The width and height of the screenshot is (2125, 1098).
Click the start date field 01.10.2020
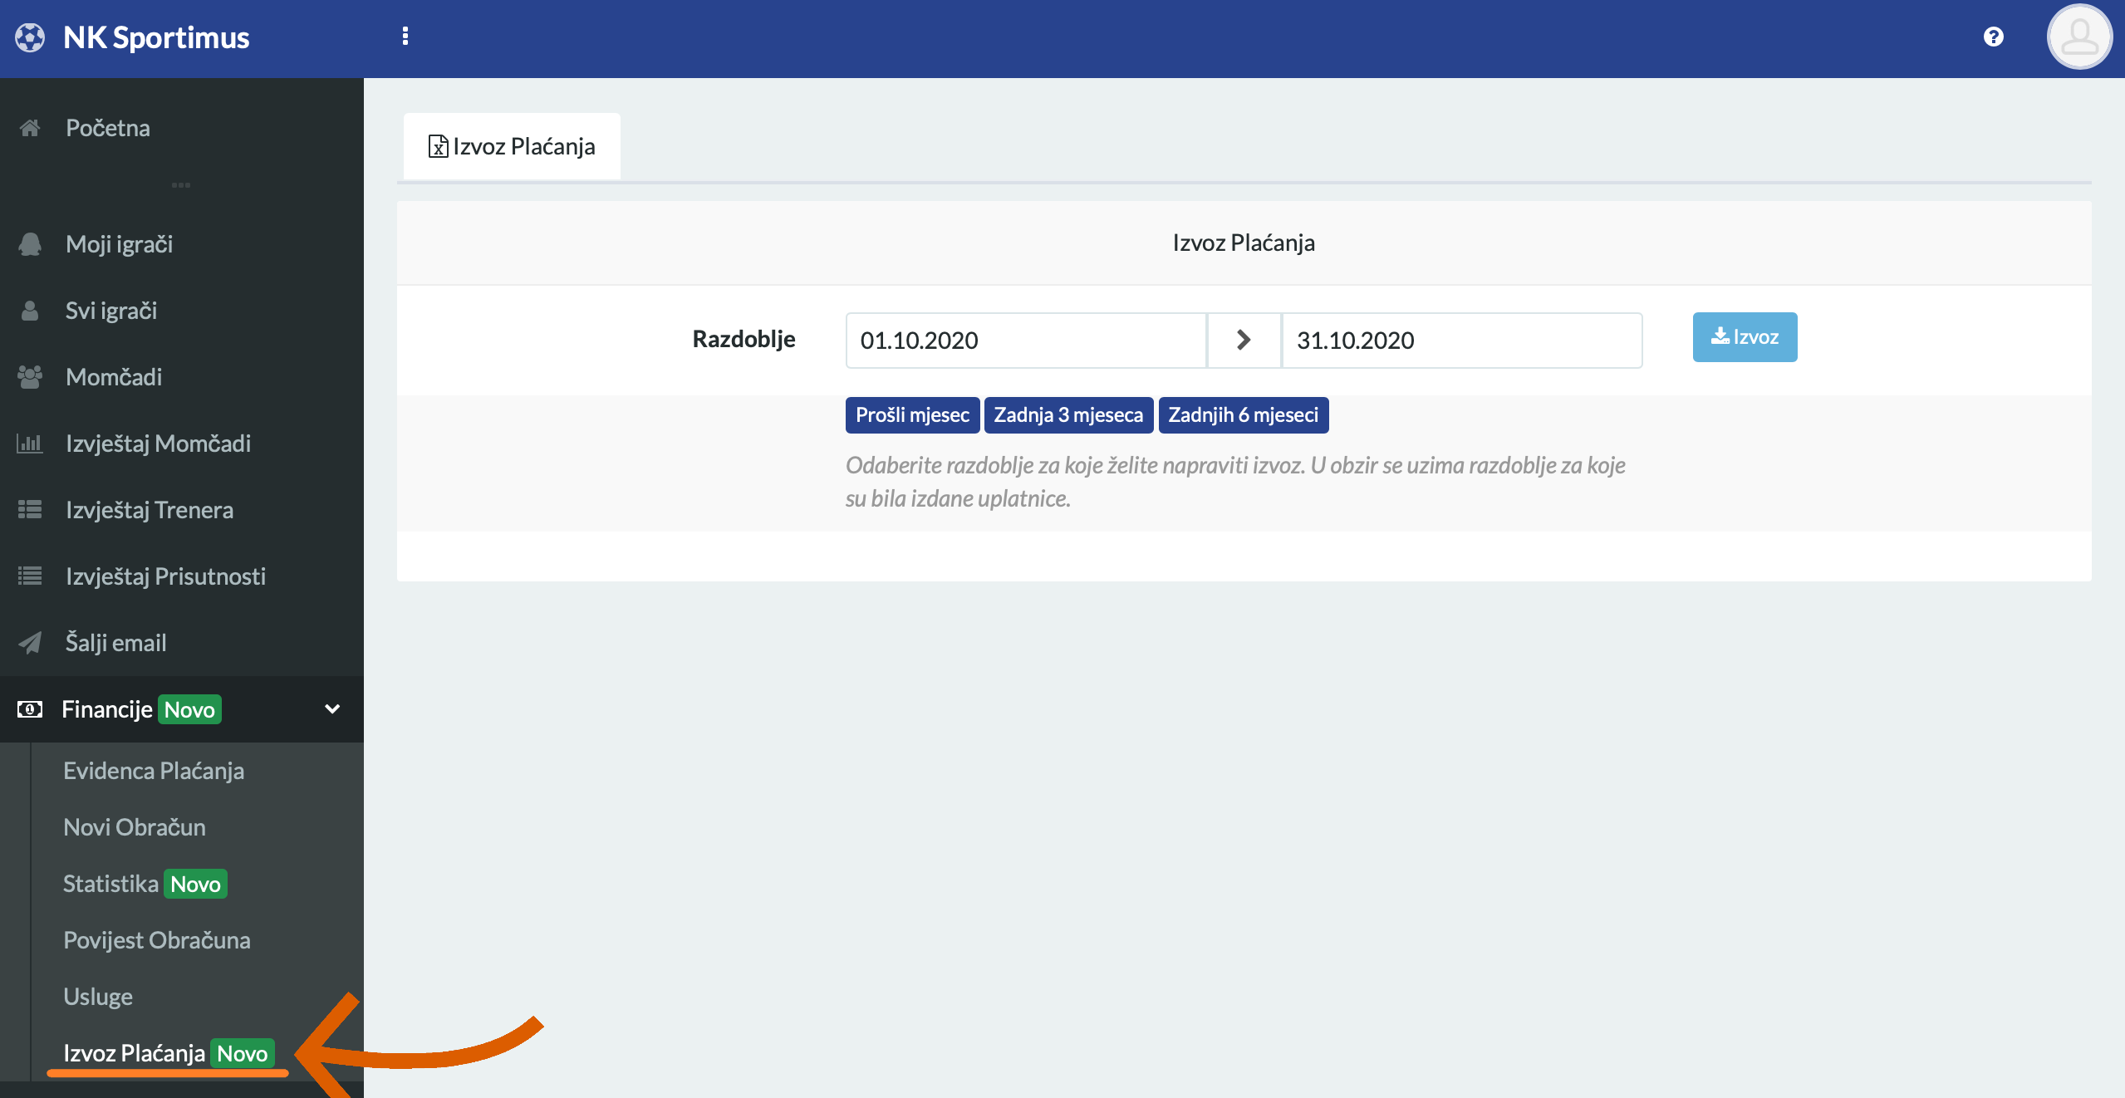[1025, 341]
